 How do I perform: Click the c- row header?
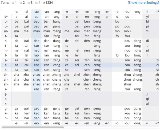pos(6,65)
